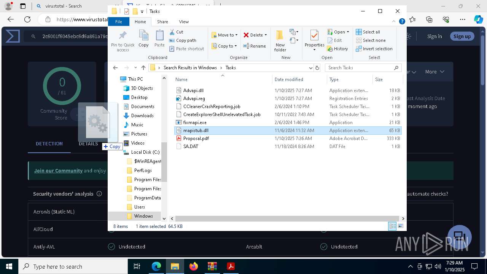Open Explorer Help question mark icon
The width and height of the screenshot is (487, 274).
point(402,22)
